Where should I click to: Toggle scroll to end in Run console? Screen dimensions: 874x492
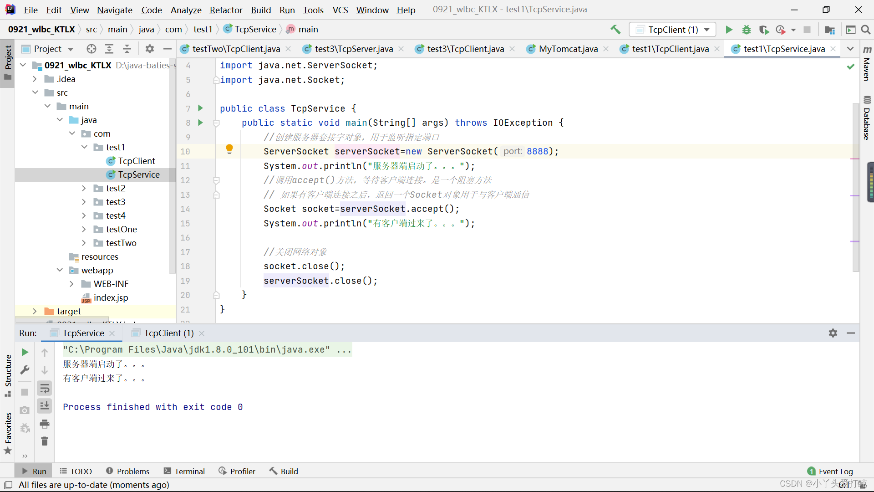click(x=45, y=406)
